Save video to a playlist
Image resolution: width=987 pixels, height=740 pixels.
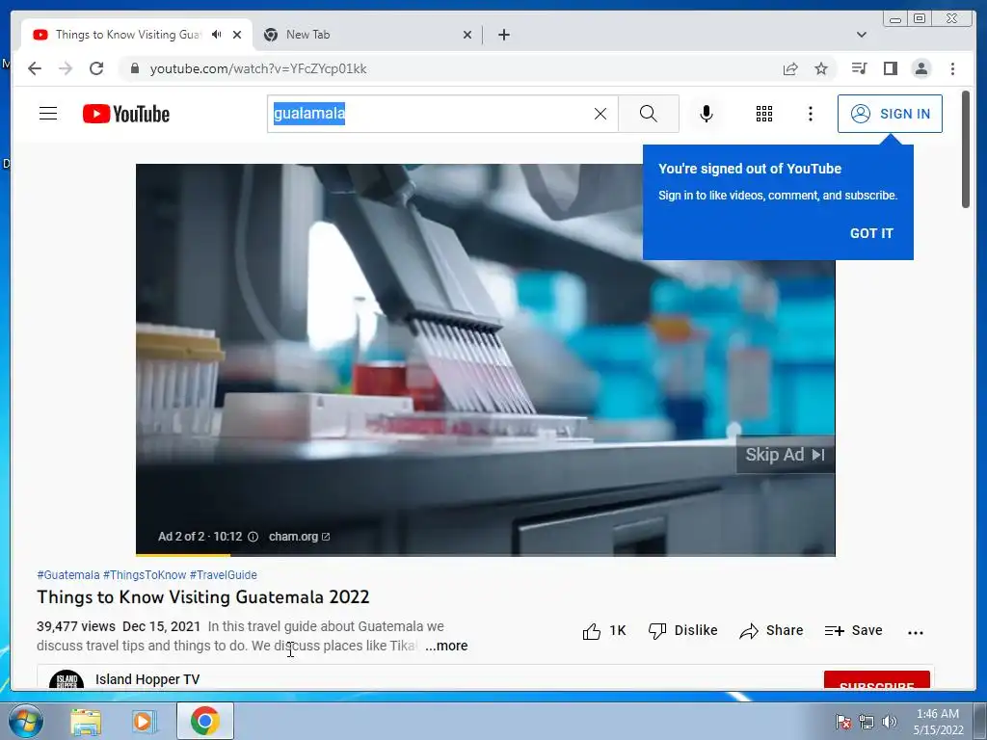854,631
